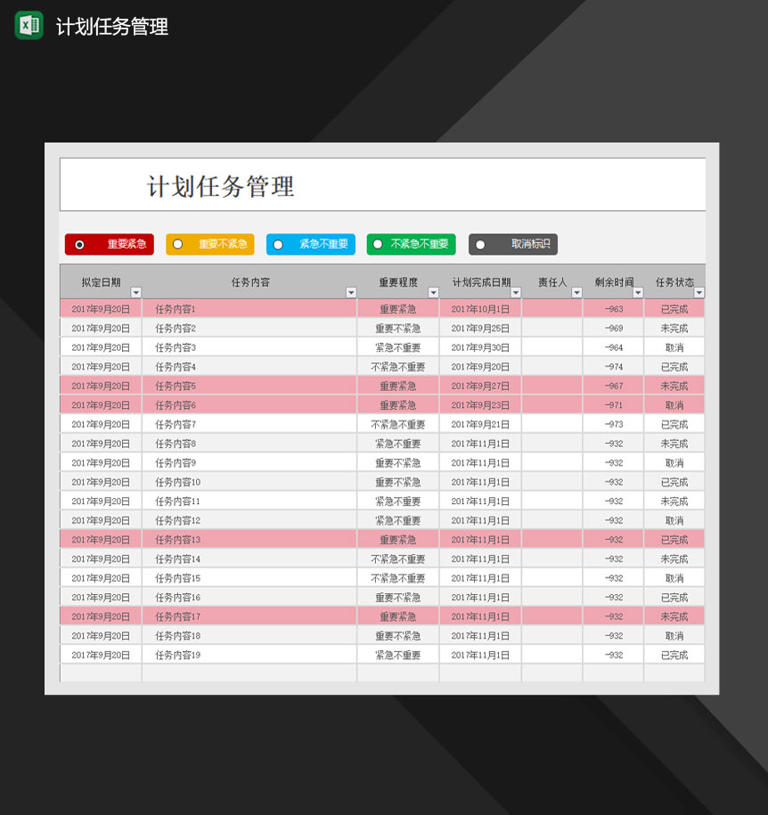This screenshot has width=768, height=815.
Task: Select the blue radio marker on 紧急不重要
Action: click(278, 244)
